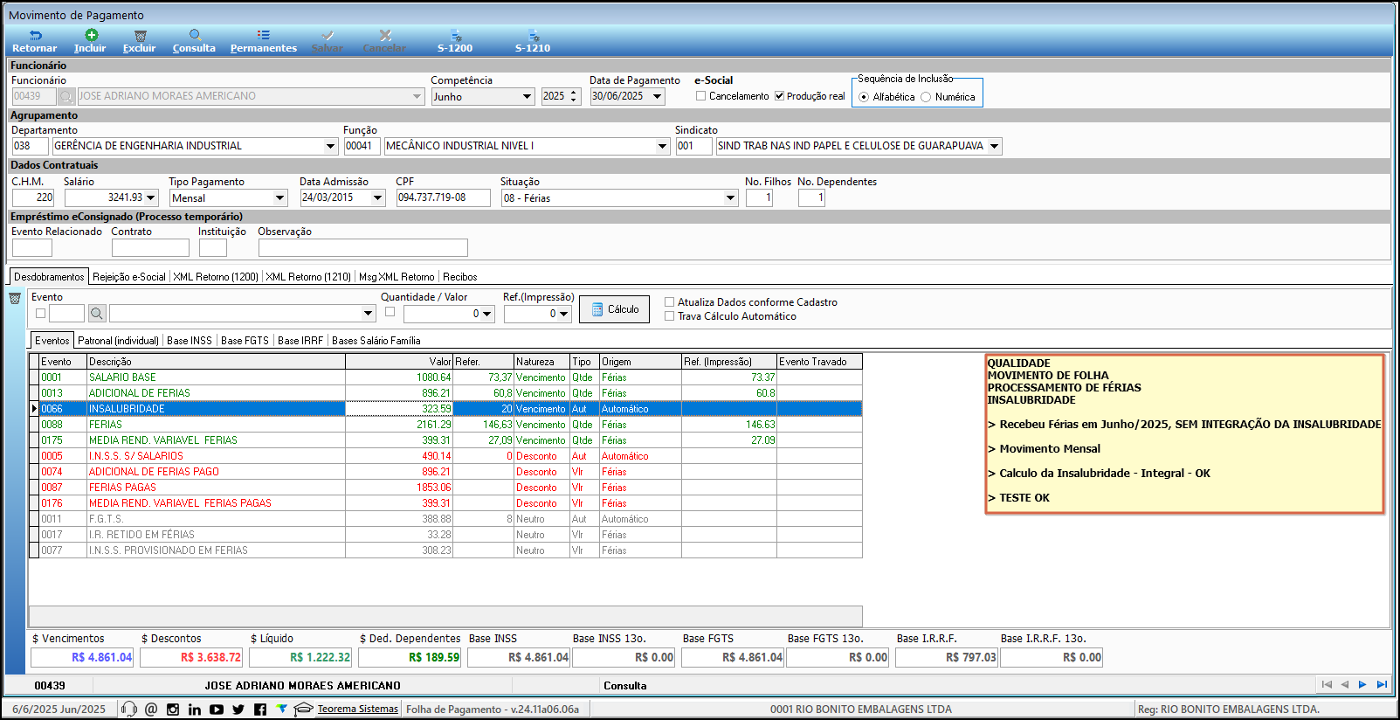1400x720 pixels.
Task: Go to next record navigation arrow
Action: [x=1362, y=684]
